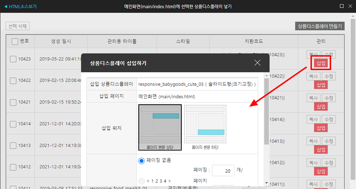
Task: Click the title responsive_food_mealkit_01
Action: coord(118,188)
